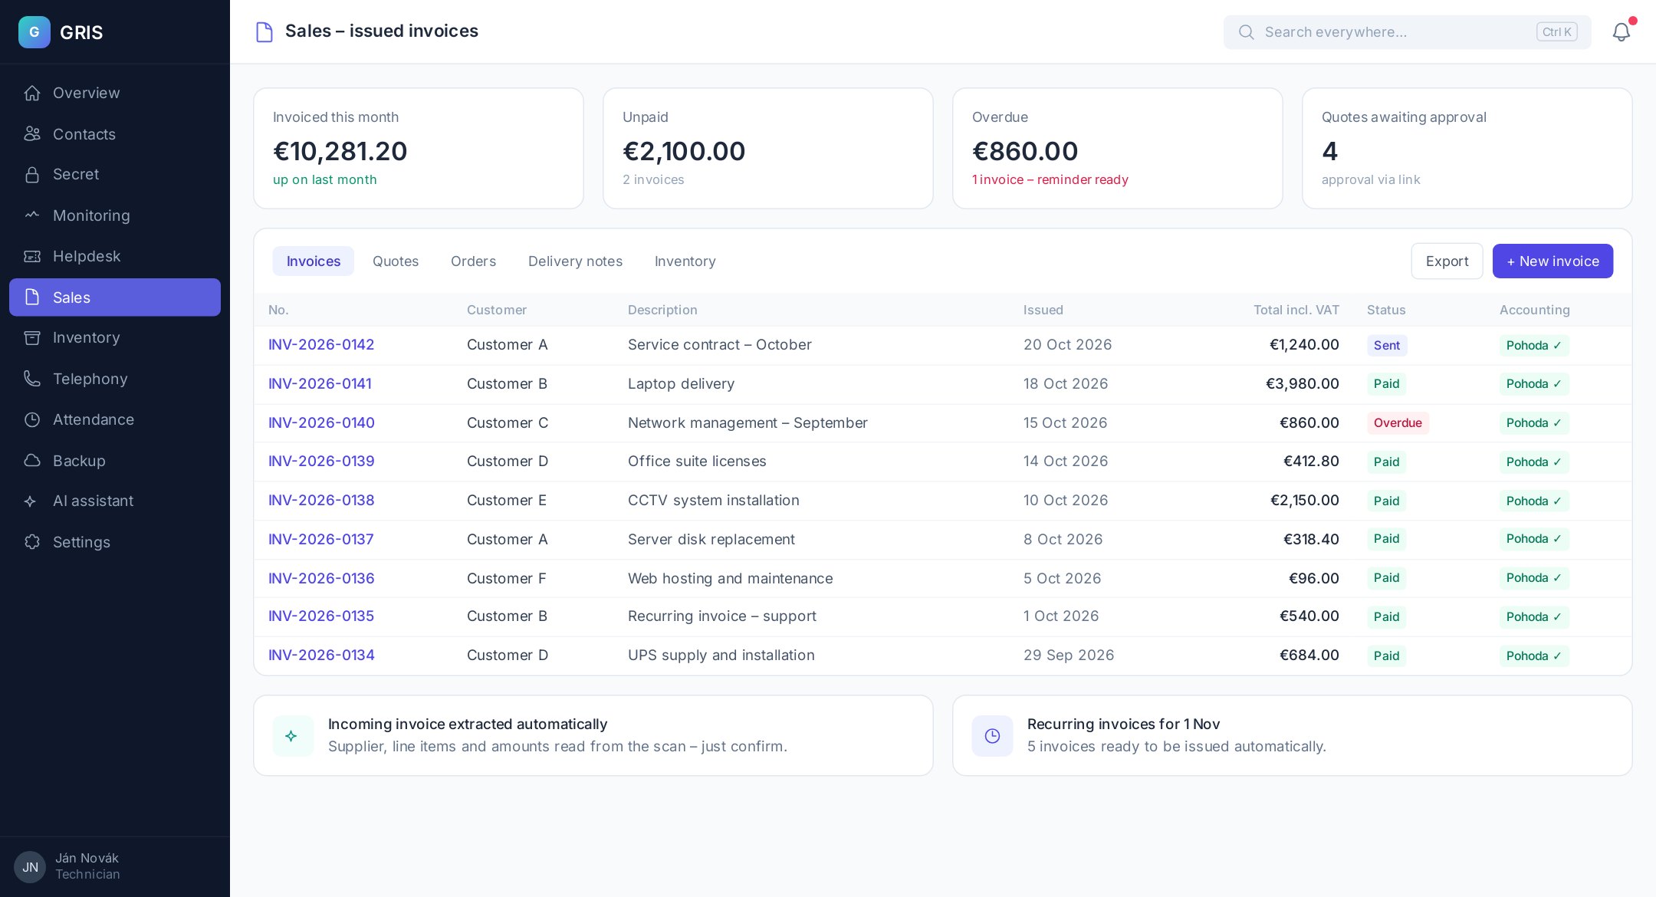Go to Overview in the sidebar
This screenshot has width=1656, height=897.
(x=115, y=93)
